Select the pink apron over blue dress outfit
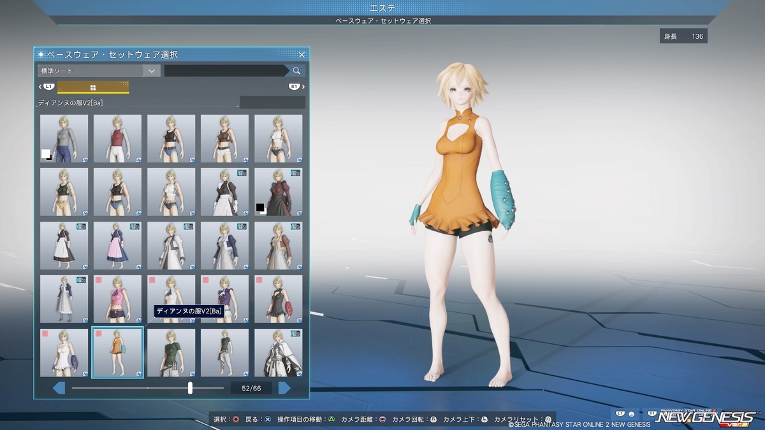Screen dimensions: 765x430 tap(117, 245)
